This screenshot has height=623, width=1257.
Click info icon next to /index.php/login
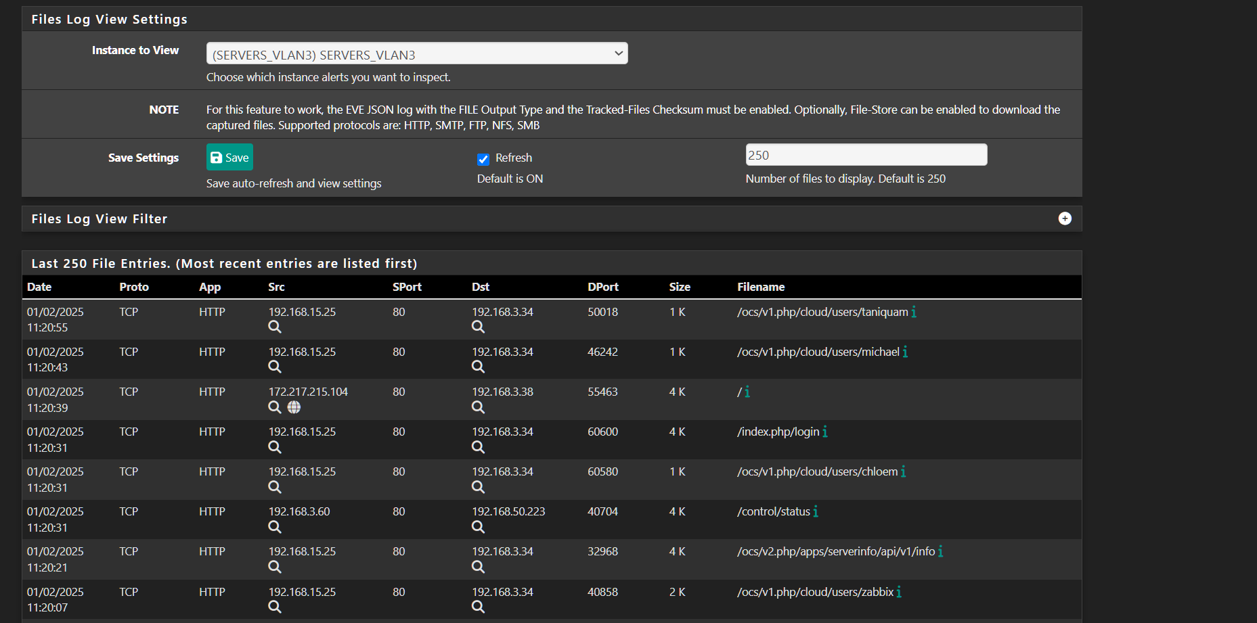pos(824,432)
